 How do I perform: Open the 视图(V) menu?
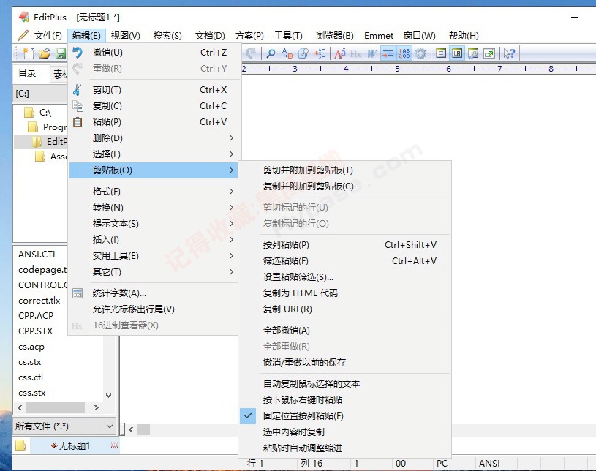pos(126,36)
